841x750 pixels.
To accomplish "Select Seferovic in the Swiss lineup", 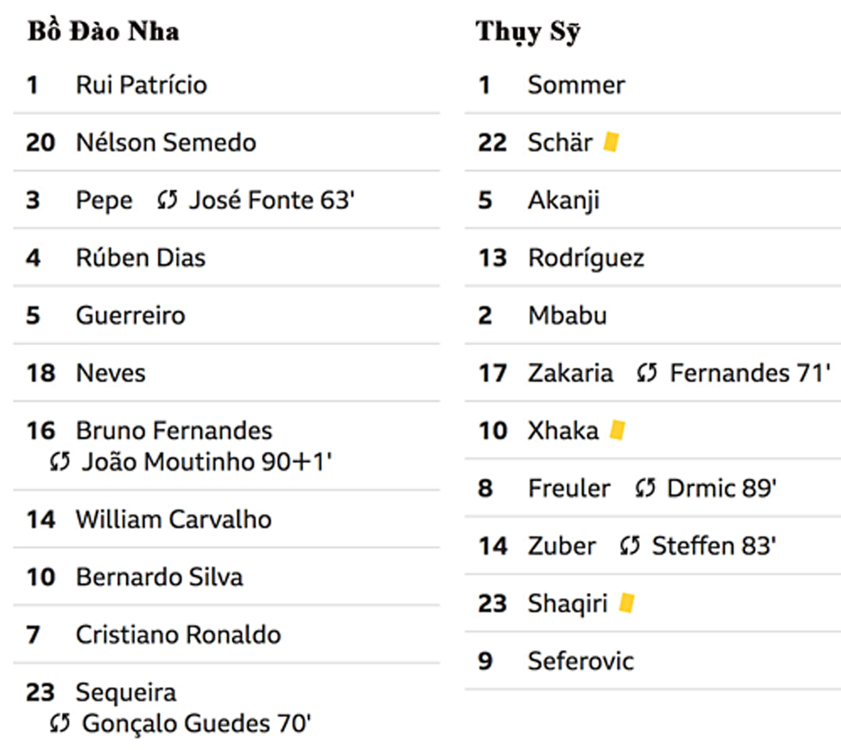I will tap(580, 661).
